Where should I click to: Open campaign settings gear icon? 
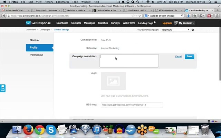(193, 30)
